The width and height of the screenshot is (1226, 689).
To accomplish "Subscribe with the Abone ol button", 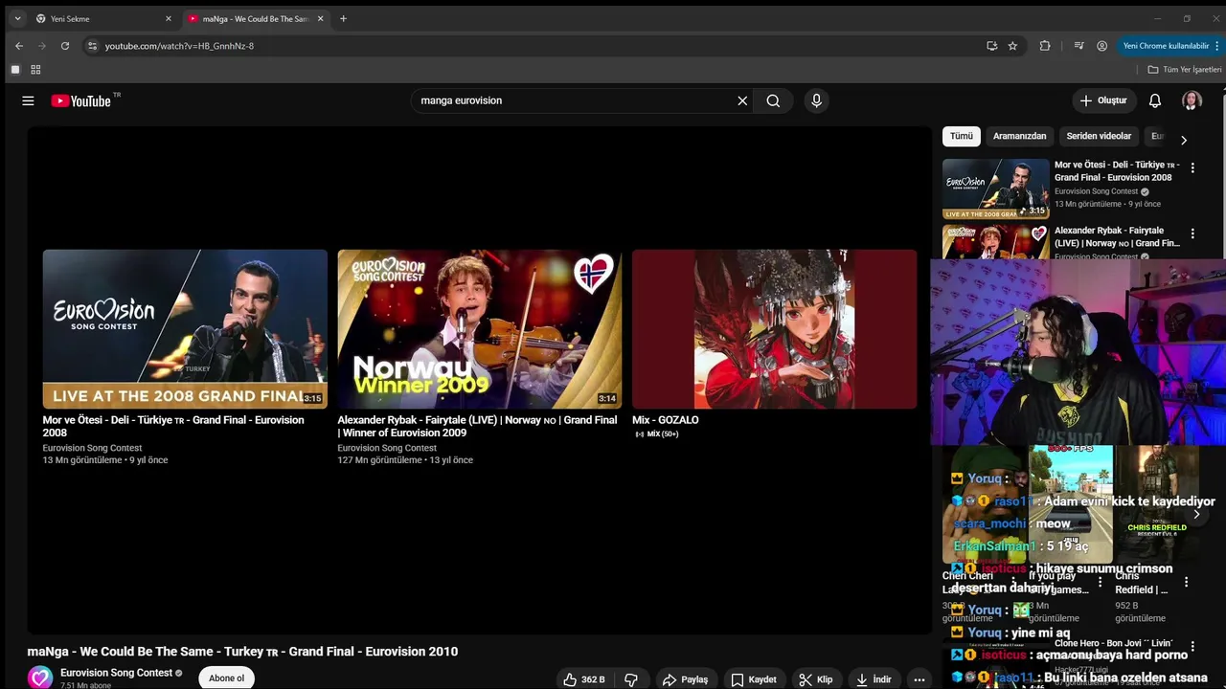I will (x=226, y=678).
